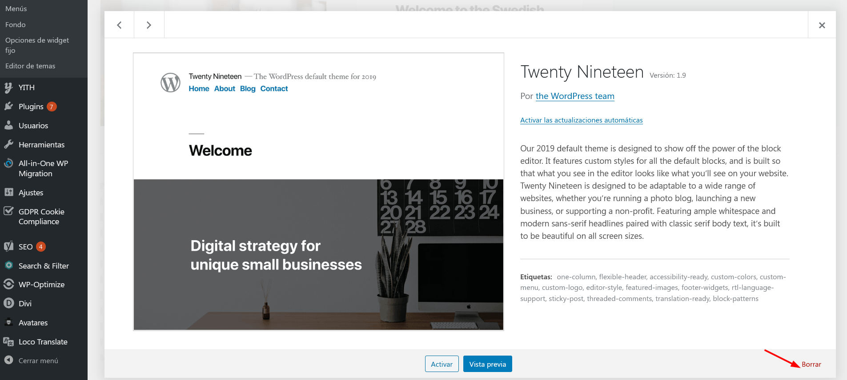Click the Twenty Nineteen theme title heading
Screen dimensions: 847x380
[x=582, y=72]
